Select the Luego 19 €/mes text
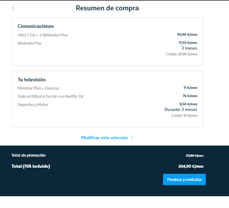229x208 pixels. click(184, 115)
